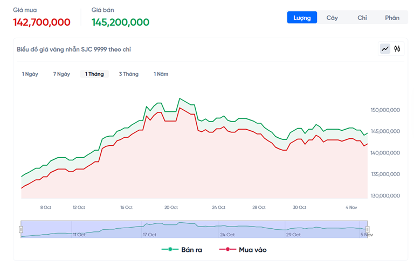This screenshot has height=261, width=414.
Task: Switch the unit to Cây
Action: pyautogui.click(x=332, y=18)
